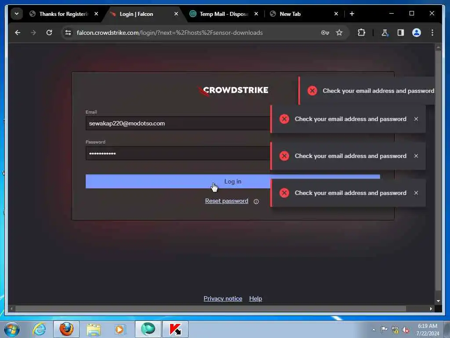This screenshot has height=338, width=450.
Task: Open the Chrome profile avatar
Action: click(417, 33)
